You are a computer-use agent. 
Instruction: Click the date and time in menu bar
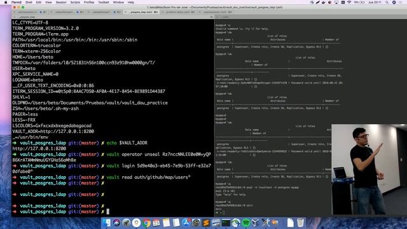click(x=375, y=3)
